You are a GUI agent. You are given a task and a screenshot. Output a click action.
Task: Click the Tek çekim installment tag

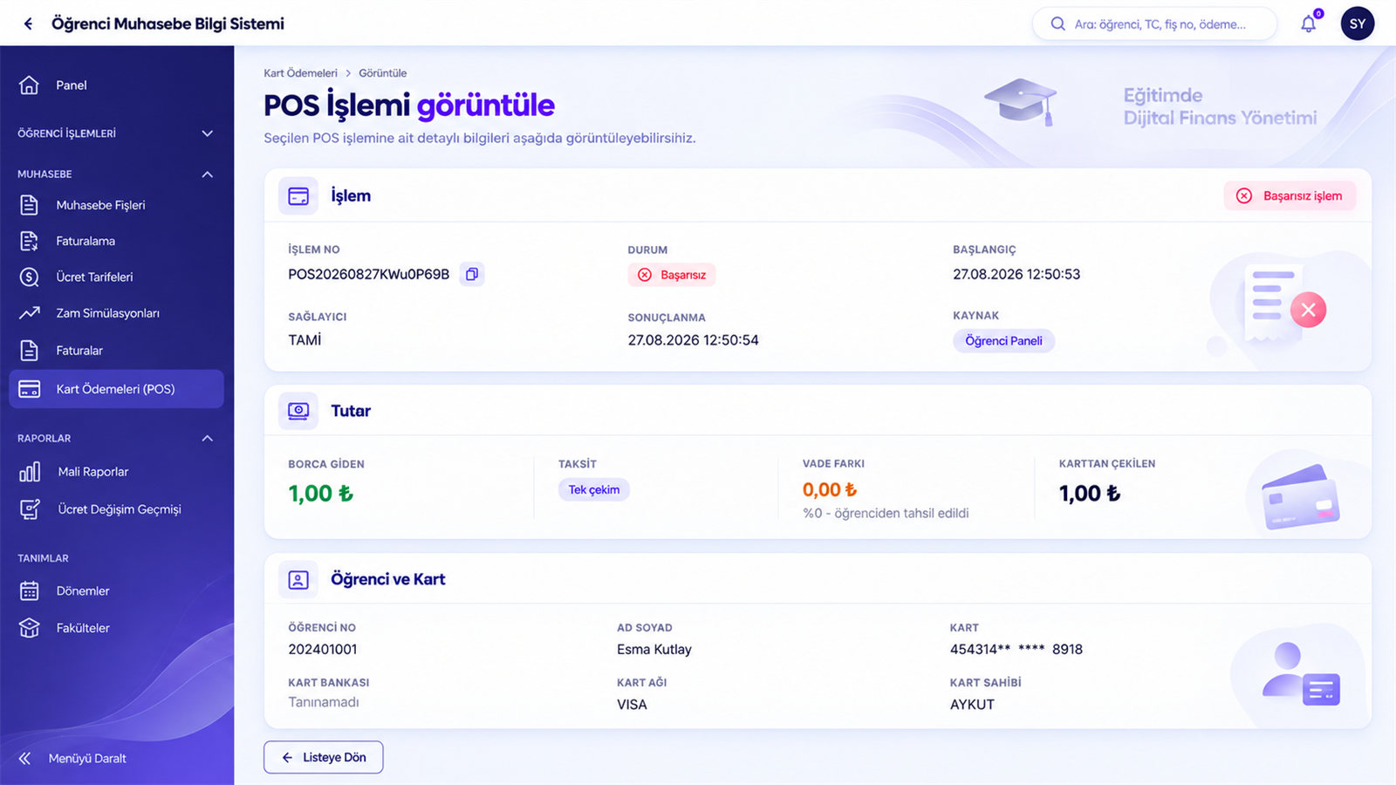coord(594,490)
